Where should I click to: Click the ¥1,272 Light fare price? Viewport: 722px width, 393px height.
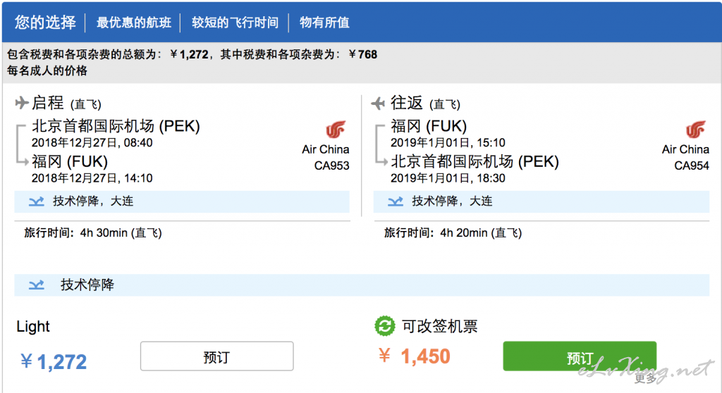pyautogui.click(x=54, y=362)
